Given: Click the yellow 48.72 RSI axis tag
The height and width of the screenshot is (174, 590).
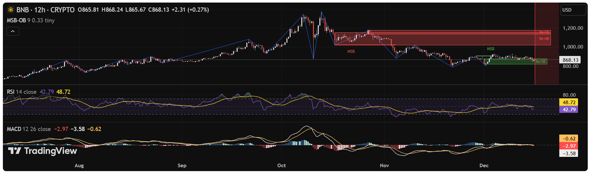Looking at the screenshot, I should [x=569, y=103].
